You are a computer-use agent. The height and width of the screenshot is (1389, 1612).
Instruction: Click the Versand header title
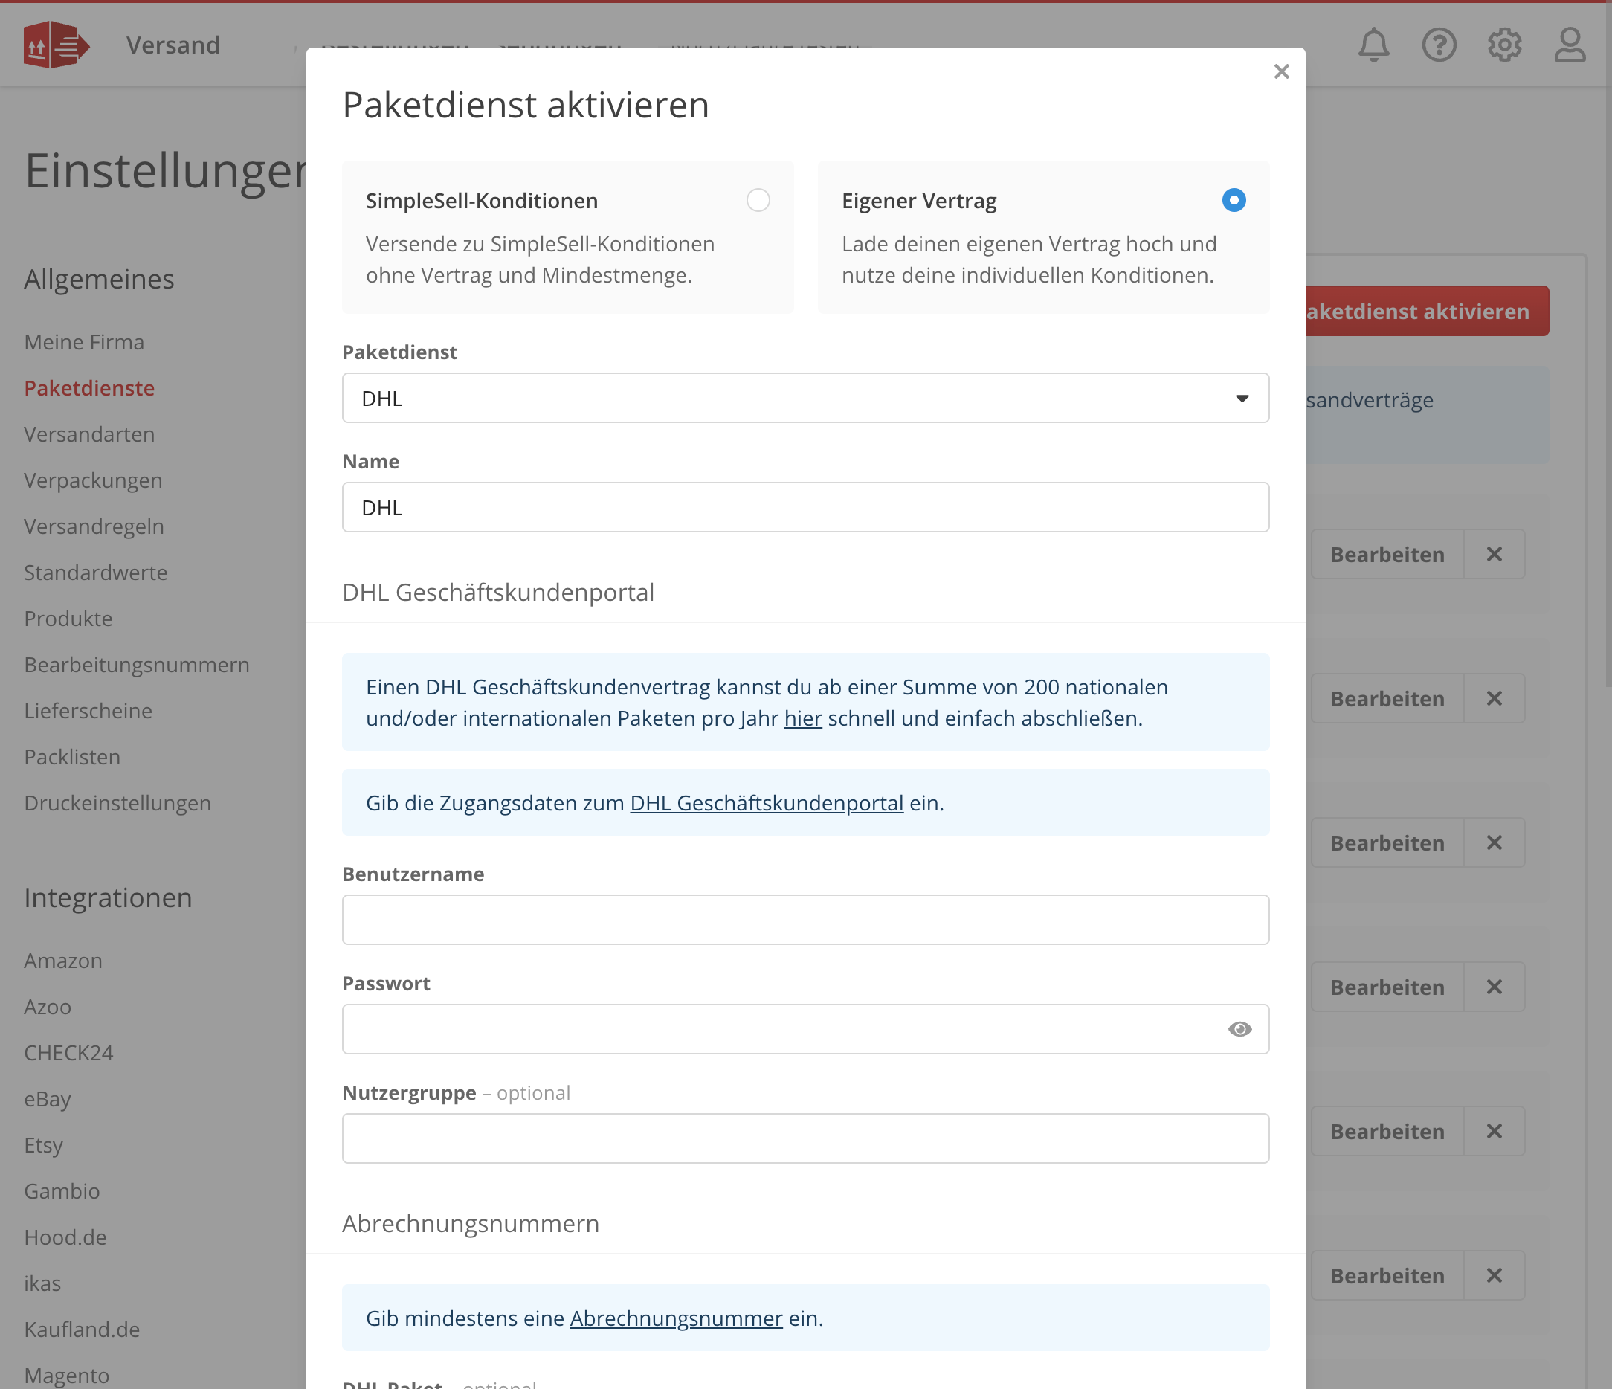click(173, 45)
